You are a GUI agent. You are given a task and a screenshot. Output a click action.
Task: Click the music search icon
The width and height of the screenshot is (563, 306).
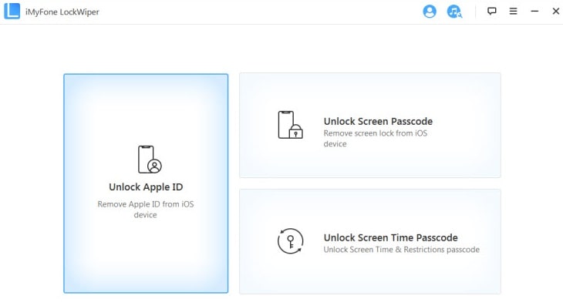[454, 12]
